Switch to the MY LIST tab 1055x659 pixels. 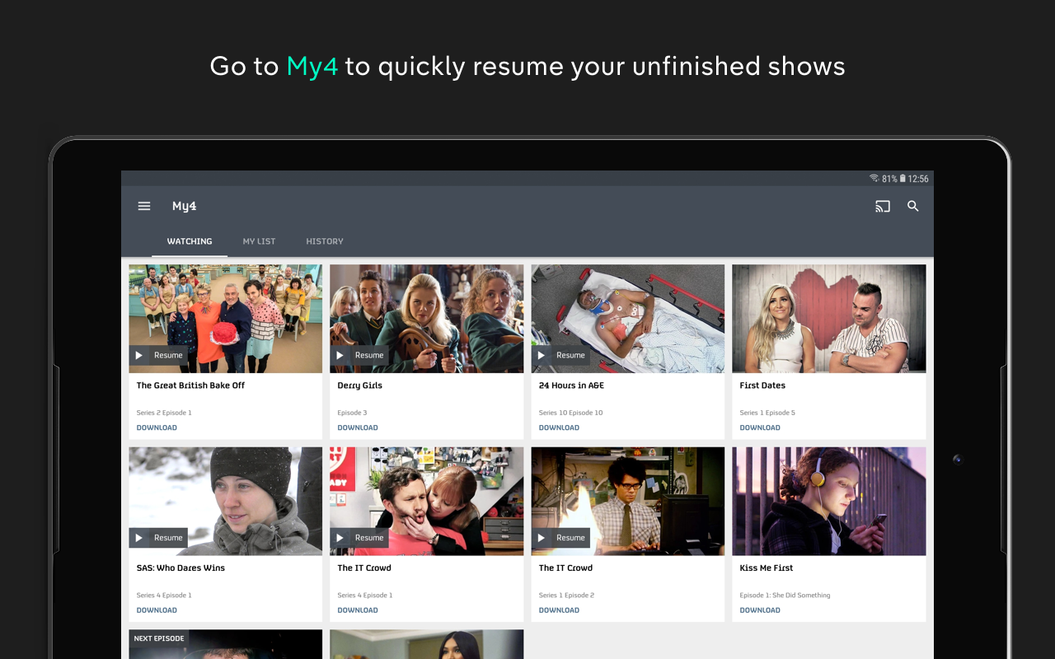(259, 241)
